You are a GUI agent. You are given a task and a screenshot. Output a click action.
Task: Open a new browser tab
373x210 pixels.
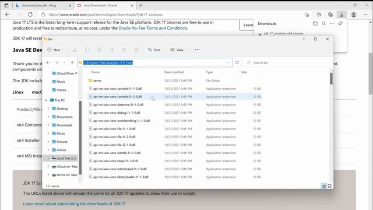click(x=141, y=5)
